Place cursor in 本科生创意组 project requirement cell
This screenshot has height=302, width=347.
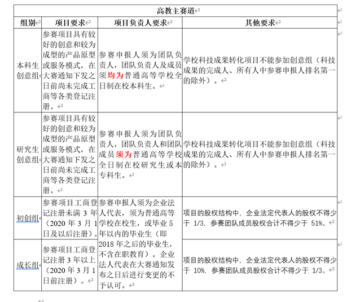pos(69,70)
